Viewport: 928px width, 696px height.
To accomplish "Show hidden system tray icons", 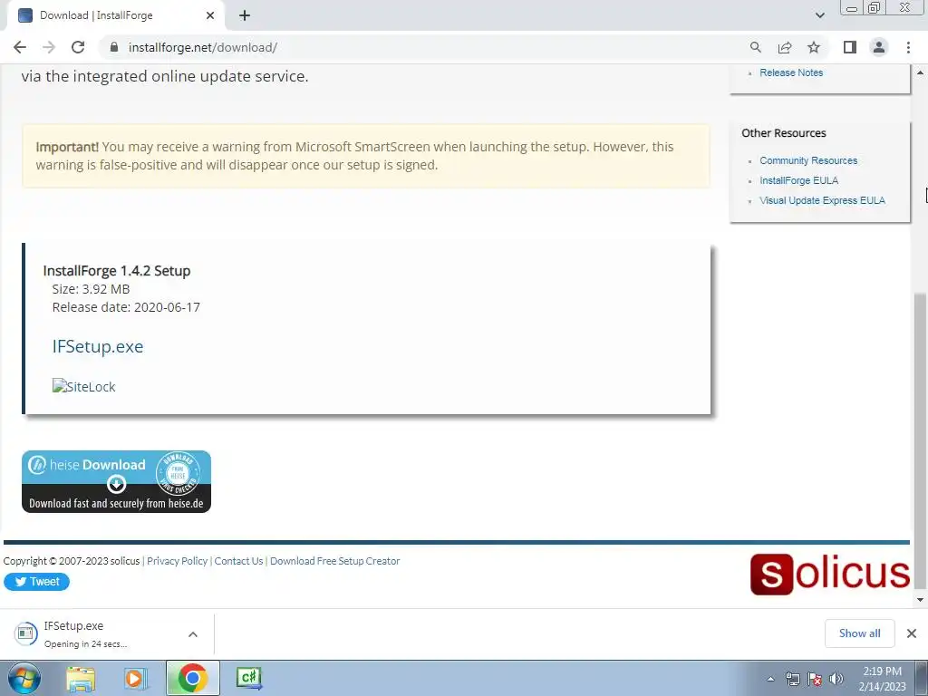I will coord(770,679).
